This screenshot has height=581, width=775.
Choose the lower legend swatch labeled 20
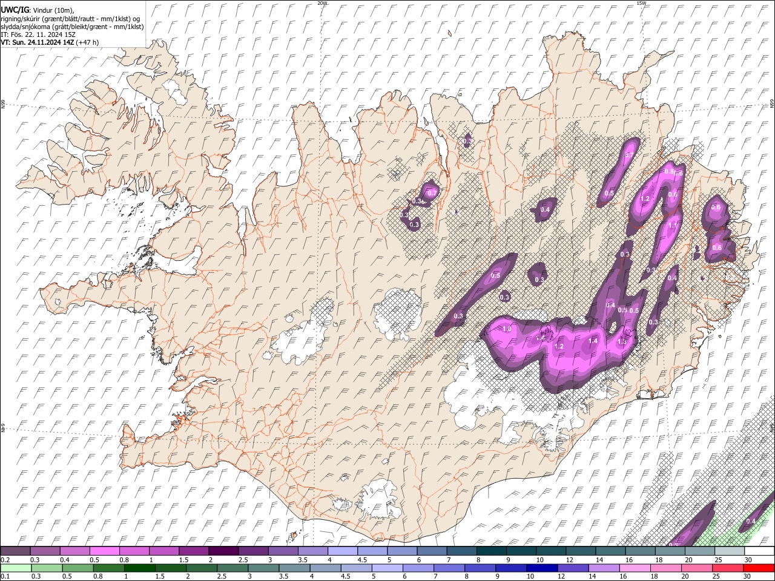click(696, 568)
